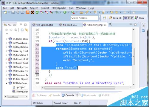Expand the 01.Hello Wor project

coord(7,39)
